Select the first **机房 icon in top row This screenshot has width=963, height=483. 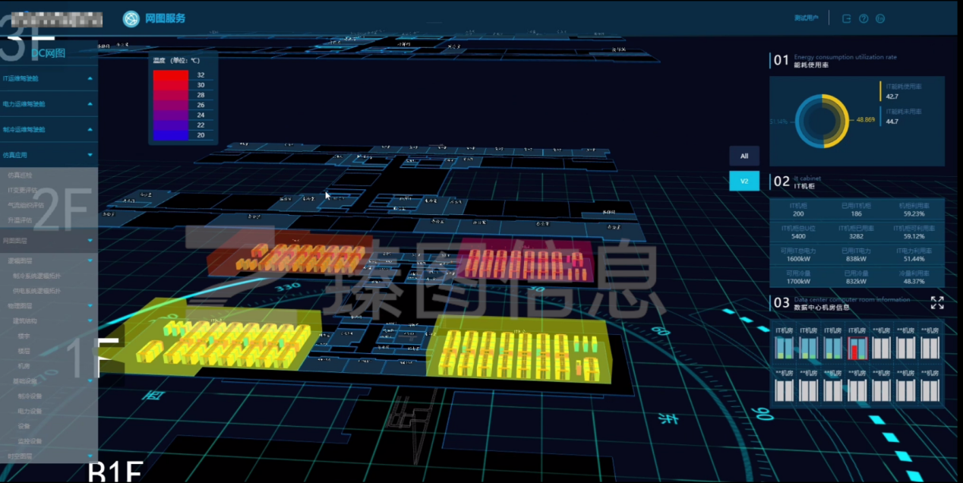881,348
